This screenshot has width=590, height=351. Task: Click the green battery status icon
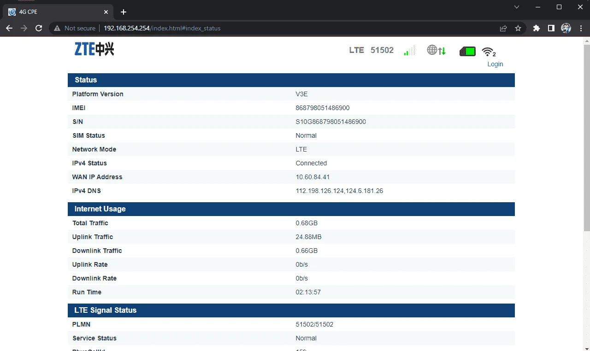pyautogui.click(x=467, y=51)
